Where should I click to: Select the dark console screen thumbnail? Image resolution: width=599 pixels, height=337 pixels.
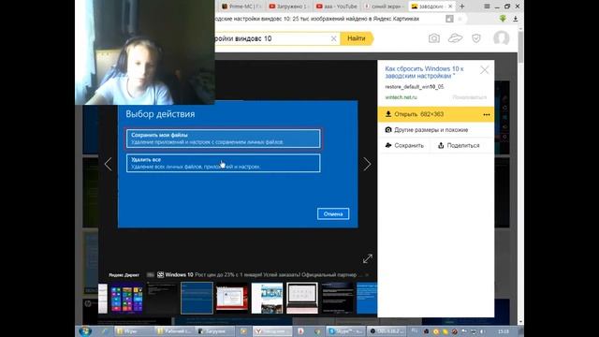coord(162,298)
